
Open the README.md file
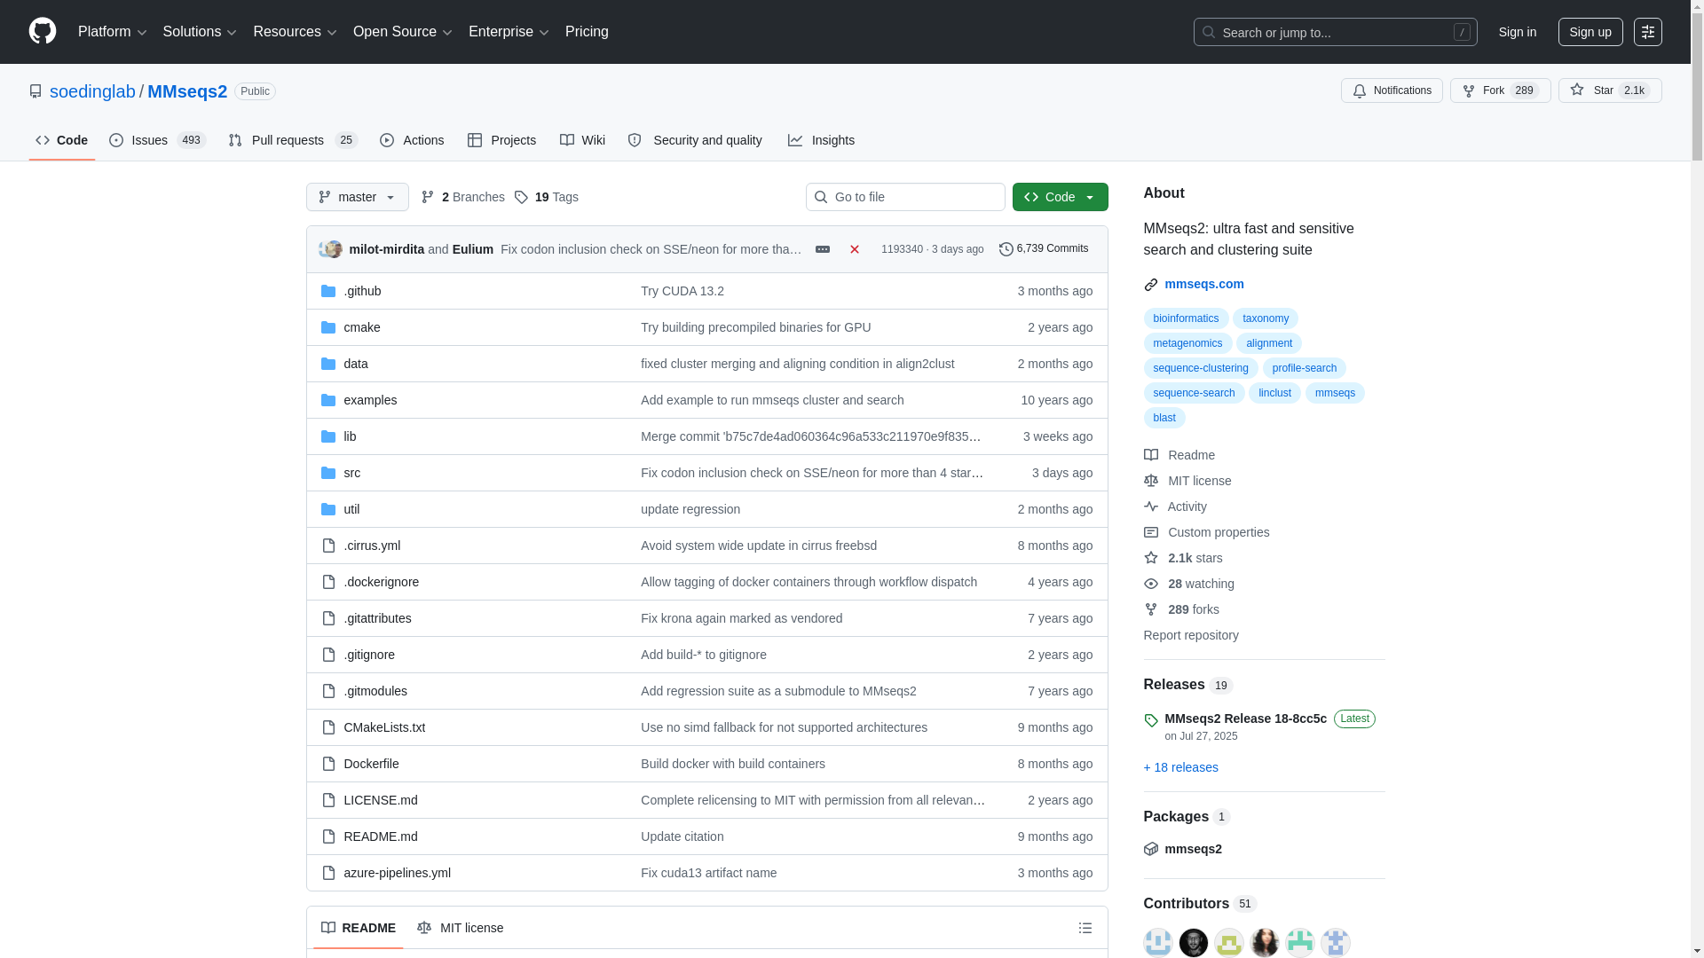(381, 836)
